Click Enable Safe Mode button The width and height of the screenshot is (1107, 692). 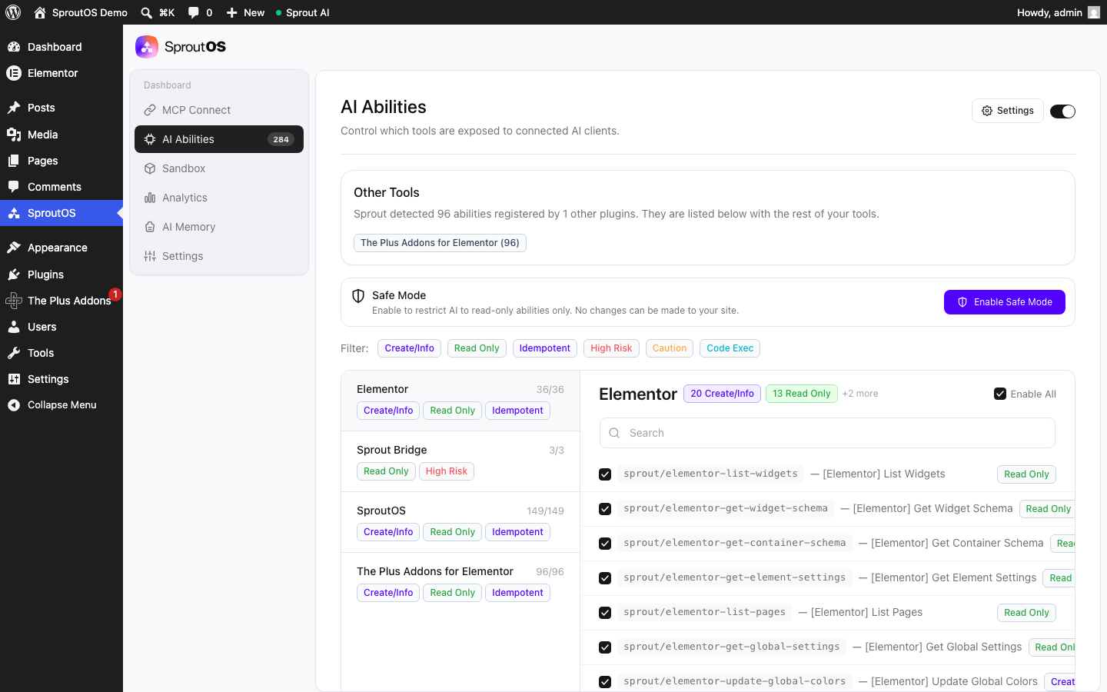(1005, 302)
